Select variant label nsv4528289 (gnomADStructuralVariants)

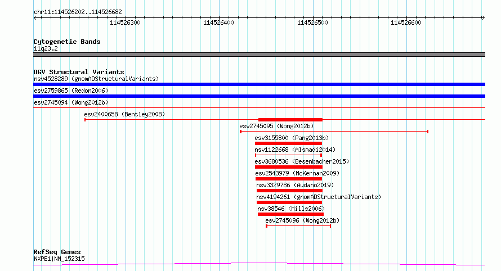(96, 79)
